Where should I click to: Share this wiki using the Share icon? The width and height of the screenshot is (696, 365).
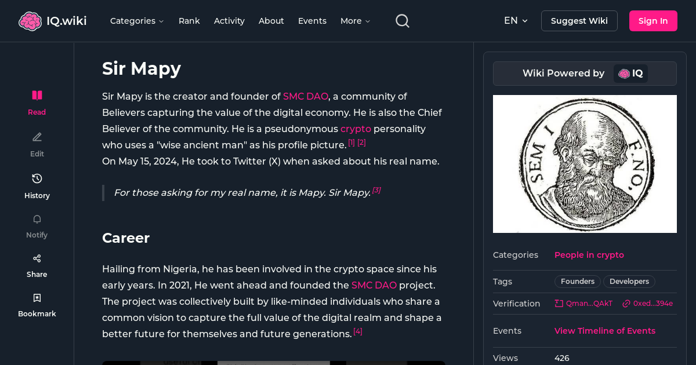click(37, 258)
